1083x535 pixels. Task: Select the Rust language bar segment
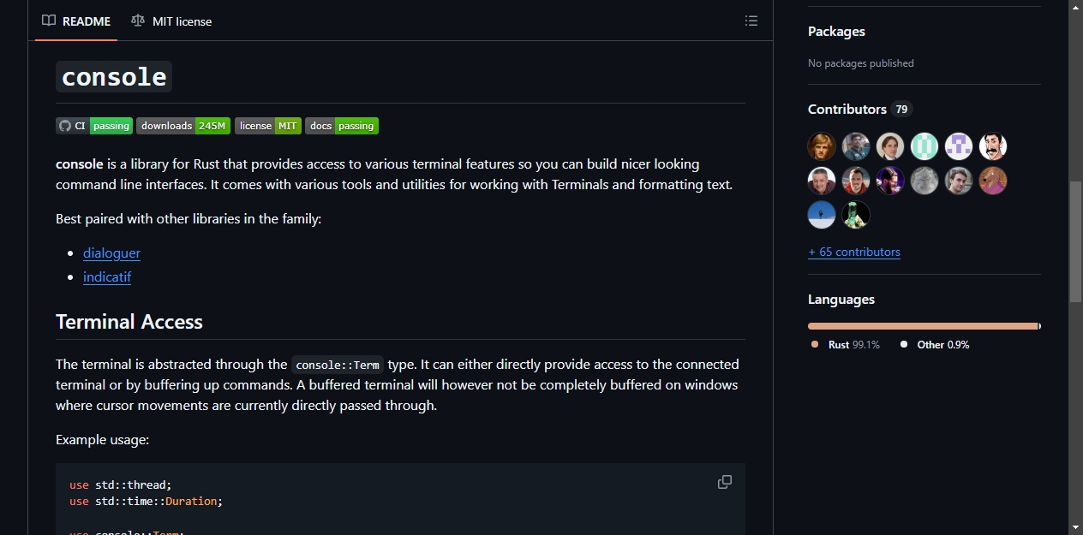[923, 326]
